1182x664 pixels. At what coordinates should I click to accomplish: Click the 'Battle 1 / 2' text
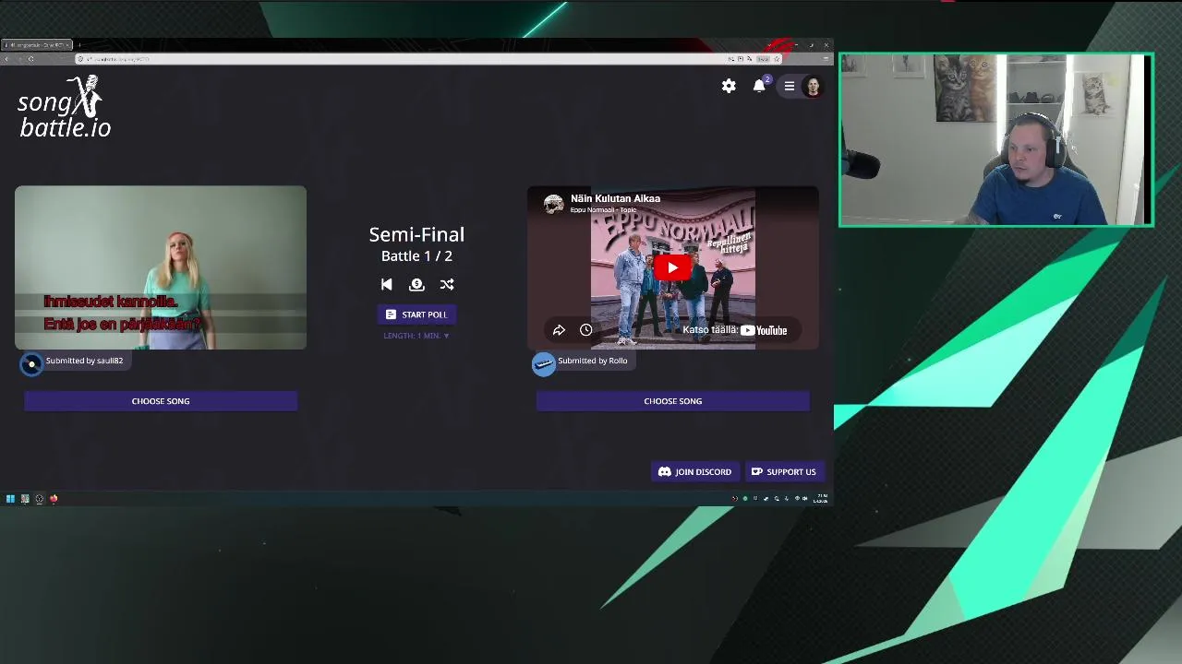(416, 256)
